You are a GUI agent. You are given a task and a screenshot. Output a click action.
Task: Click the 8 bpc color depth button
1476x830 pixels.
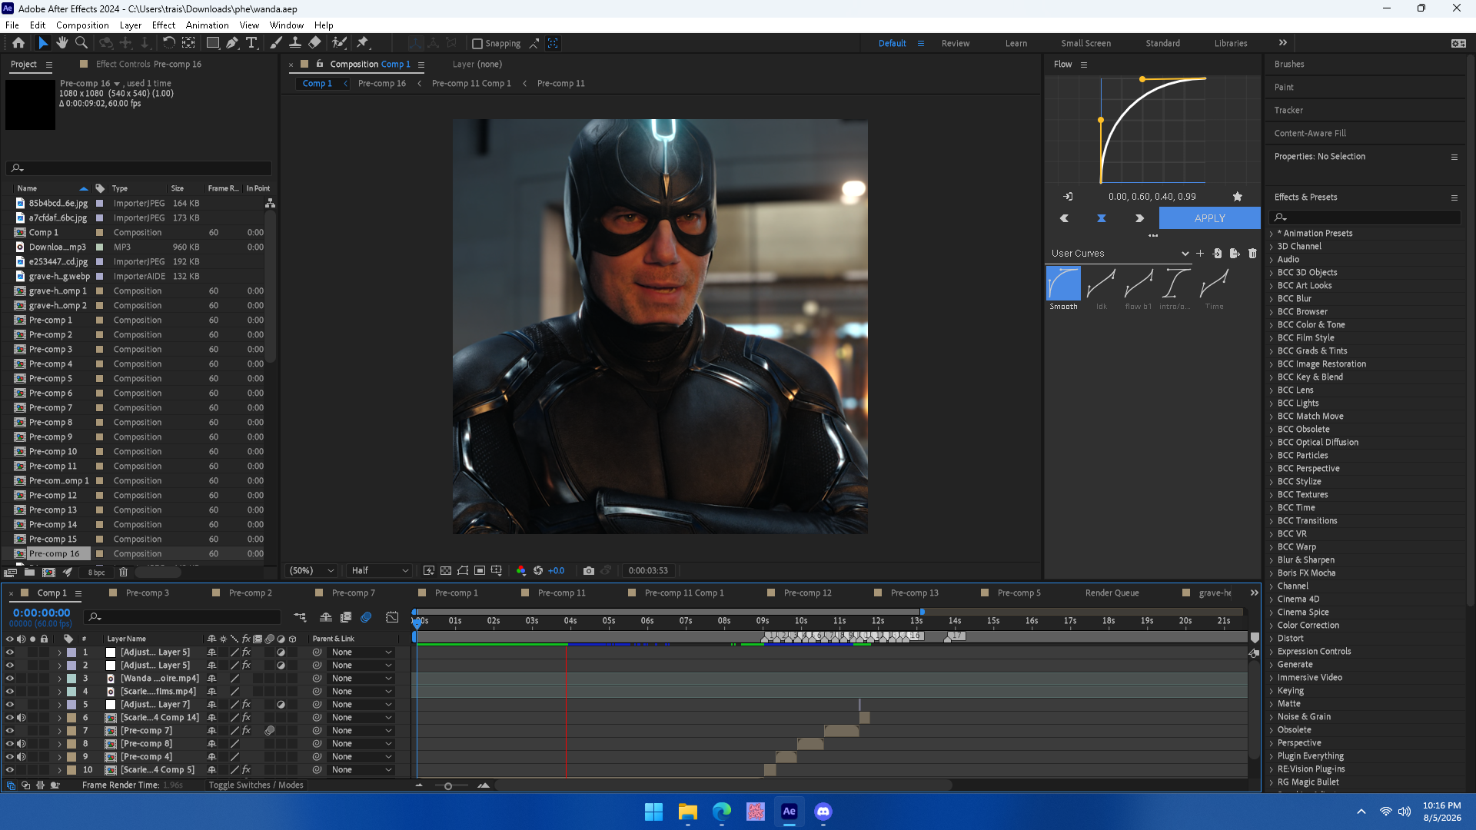tap(96, 573)
